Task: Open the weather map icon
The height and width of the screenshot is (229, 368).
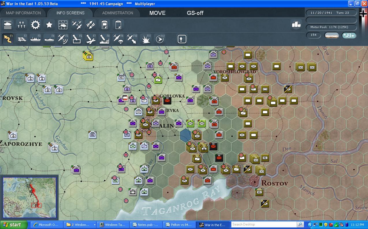Action: (x=63, y=25)
